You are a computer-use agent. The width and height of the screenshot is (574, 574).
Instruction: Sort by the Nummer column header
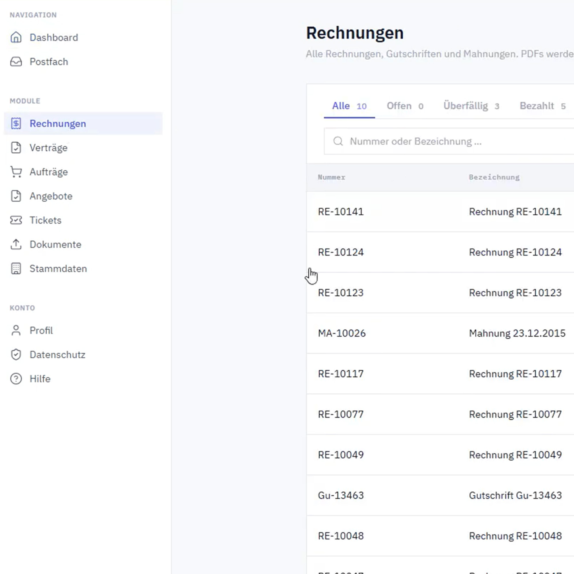point(331,177)
